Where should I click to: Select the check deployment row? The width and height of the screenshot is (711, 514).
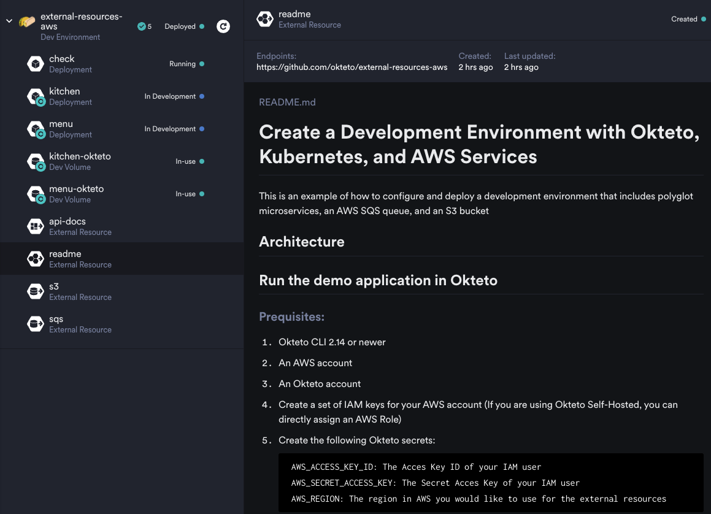pyautogui.click(x=121, y=64)
